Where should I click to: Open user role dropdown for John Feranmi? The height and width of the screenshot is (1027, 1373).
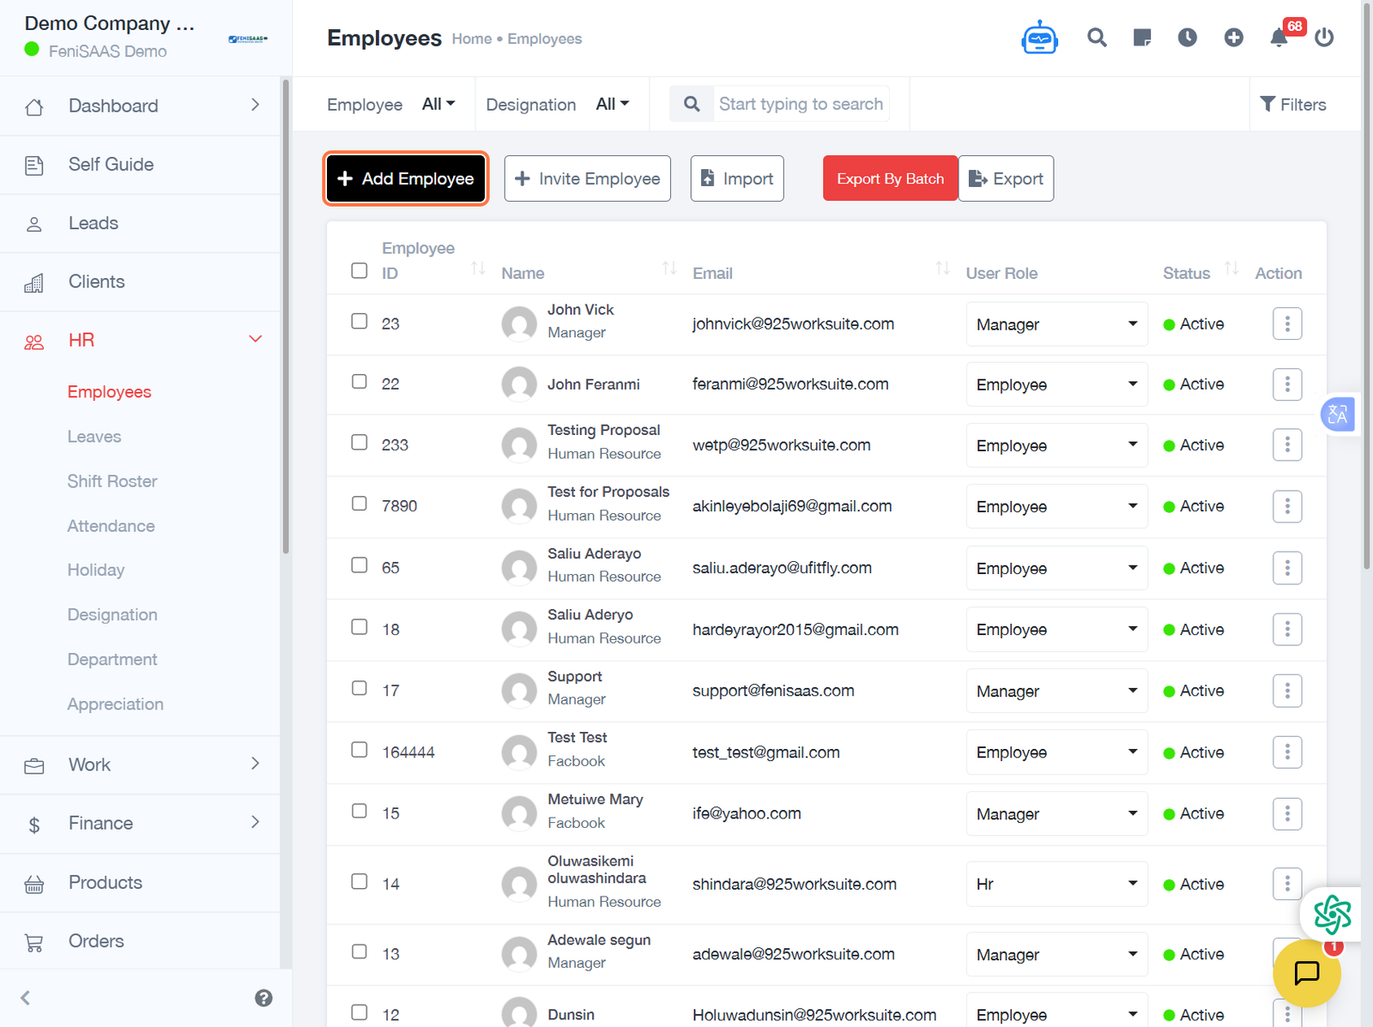1056,385
